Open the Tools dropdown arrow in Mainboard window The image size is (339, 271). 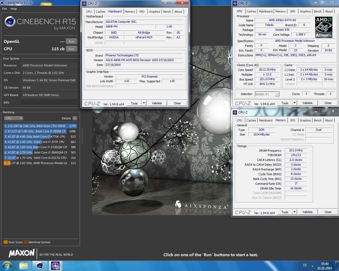[x=144, y=103]
